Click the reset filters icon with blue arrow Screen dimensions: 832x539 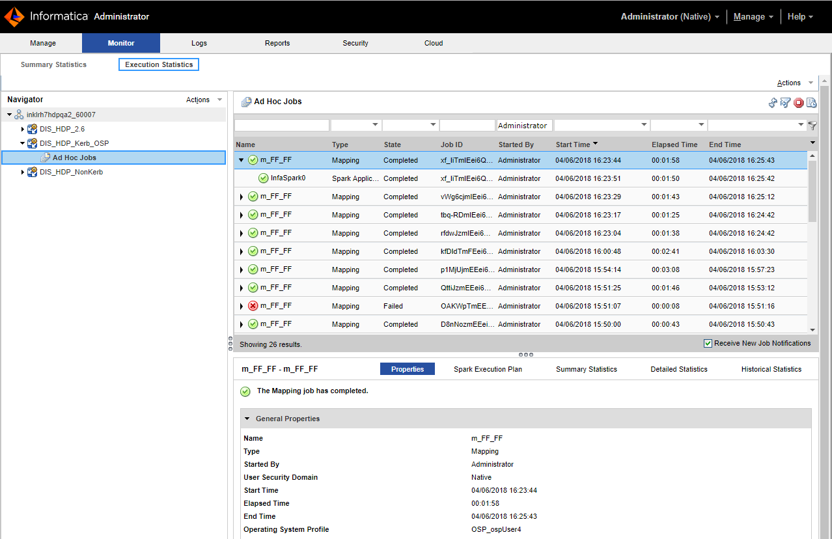point(786,102)
